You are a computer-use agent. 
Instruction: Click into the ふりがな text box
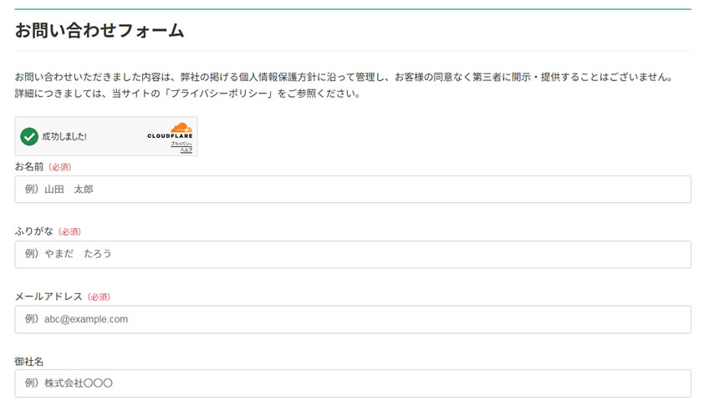tap(353, 254)
